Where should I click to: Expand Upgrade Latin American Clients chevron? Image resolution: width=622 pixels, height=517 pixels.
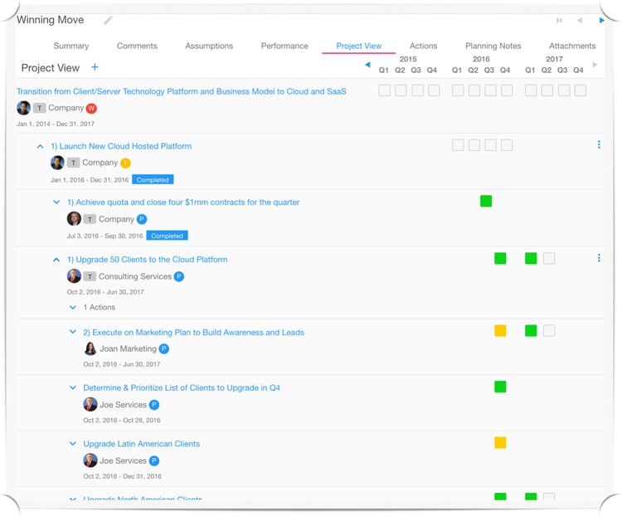tap(73, 443)
